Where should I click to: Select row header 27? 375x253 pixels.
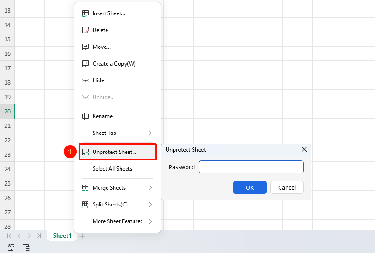tap(7, 213)
